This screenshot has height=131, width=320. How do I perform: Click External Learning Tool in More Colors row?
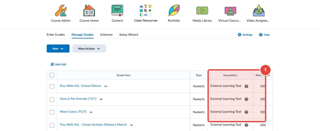(226, 112)
